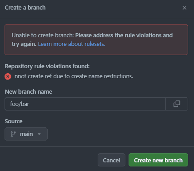Click the 'create name restrictions' violation message
The width and height of the screenshot is (194, 171).
74,76
